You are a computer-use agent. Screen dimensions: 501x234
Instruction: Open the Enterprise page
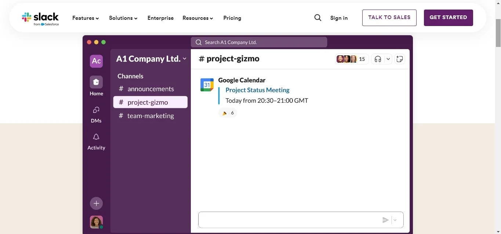point(160,18)
